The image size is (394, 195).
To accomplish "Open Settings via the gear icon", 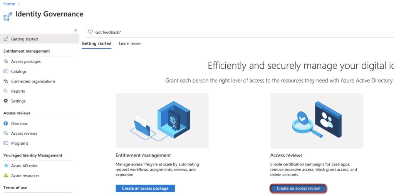I will pyautogui.click(x=6, y=101).
